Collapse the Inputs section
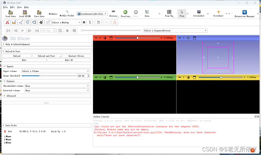 click(x=46, y=66)
